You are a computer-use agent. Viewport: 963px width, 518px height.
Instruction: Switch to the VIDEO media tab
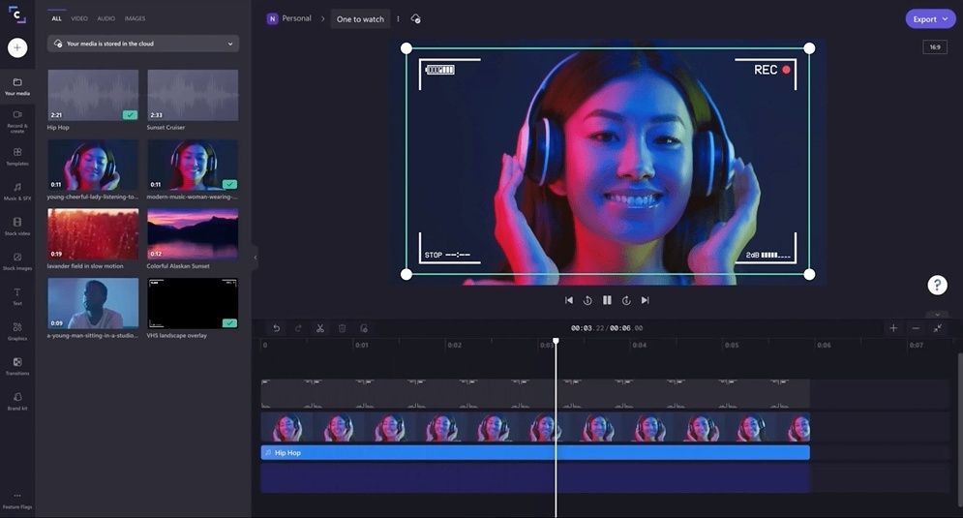(79, 18)
